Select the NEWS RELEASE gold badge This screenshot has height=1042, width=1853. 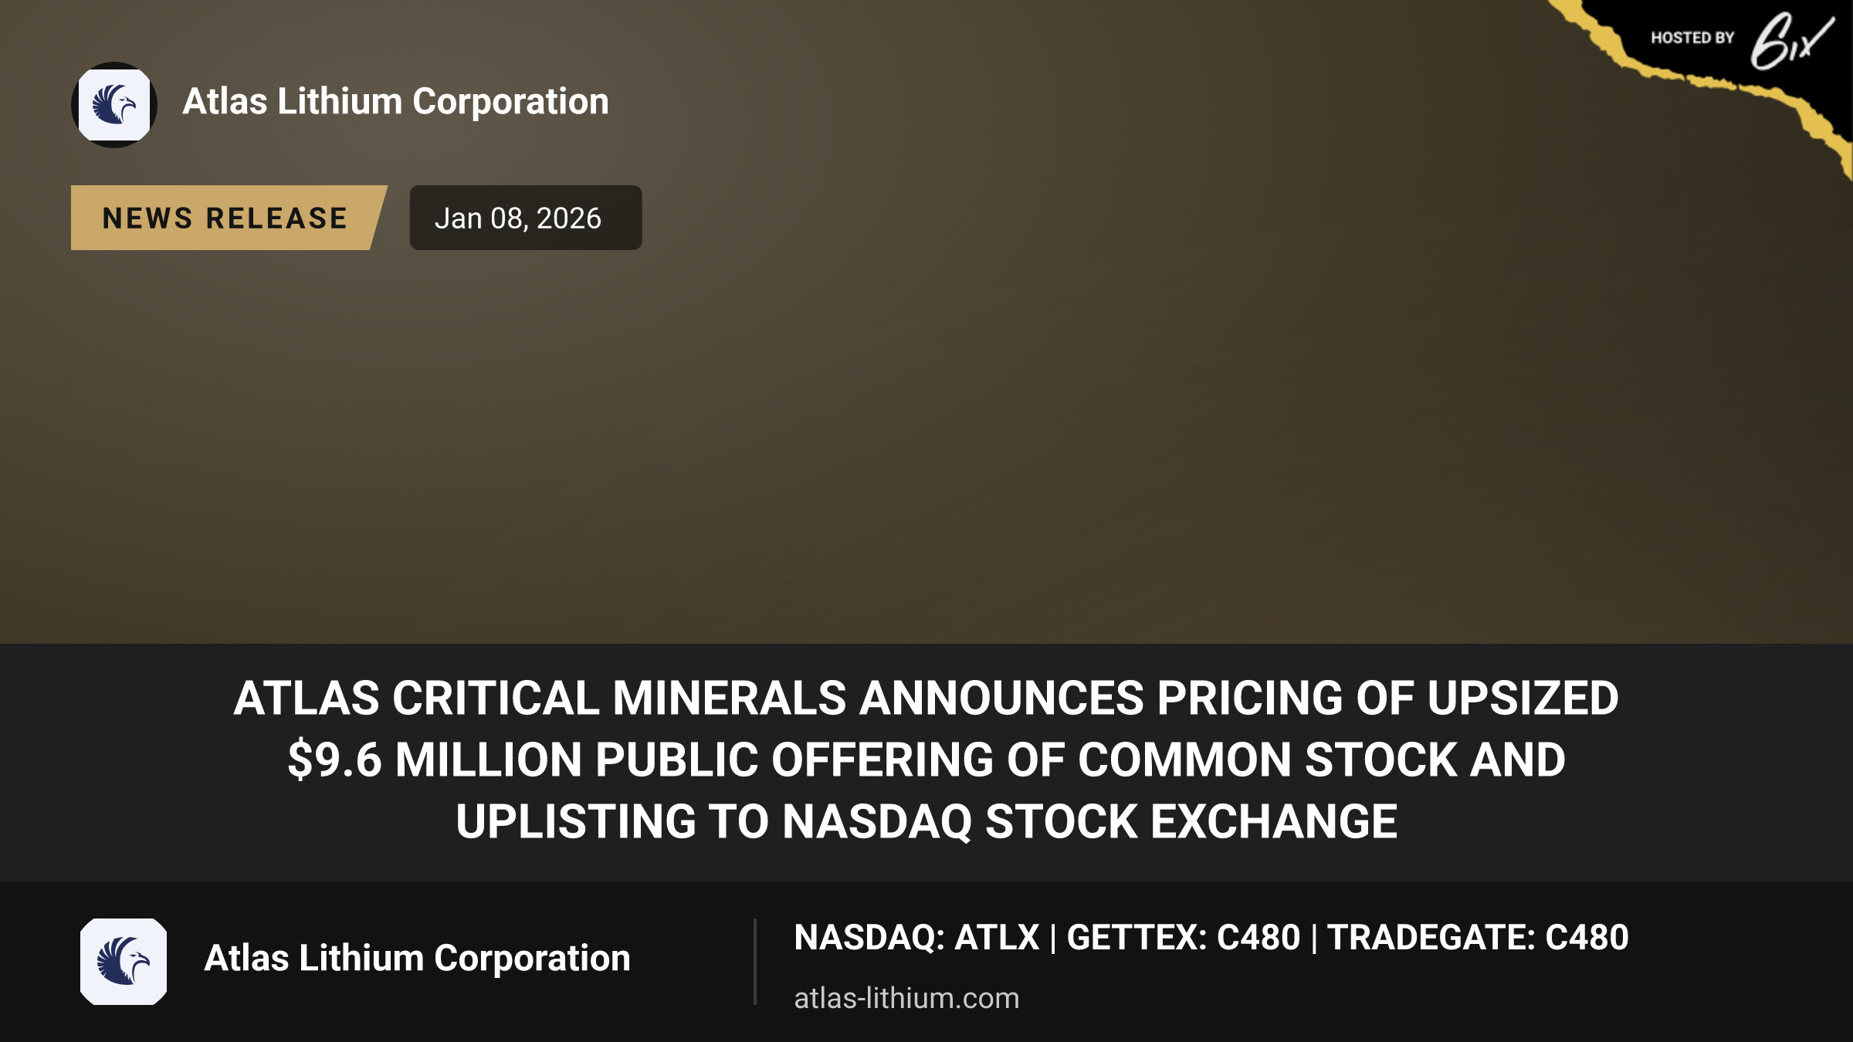(x=229, y=218)
